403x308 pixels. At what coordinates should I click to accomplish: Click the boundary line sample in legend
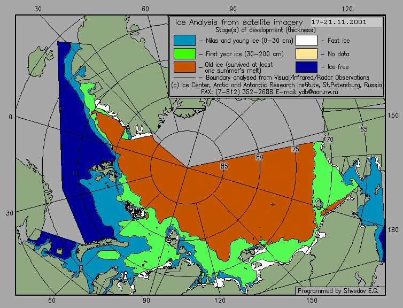pyautogui.click(x=184, y=78)
